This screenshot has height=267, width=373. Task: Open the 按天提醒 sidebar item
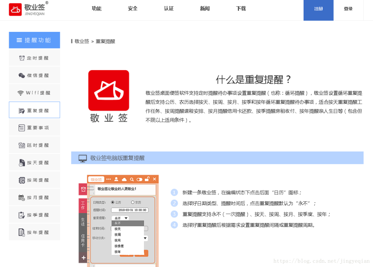click(x=35, y=163)
